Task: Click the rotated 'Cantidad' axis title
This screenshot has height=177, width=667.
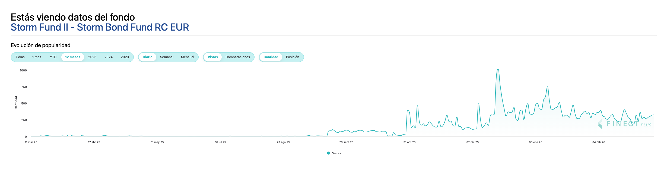Action: (16, 103)
